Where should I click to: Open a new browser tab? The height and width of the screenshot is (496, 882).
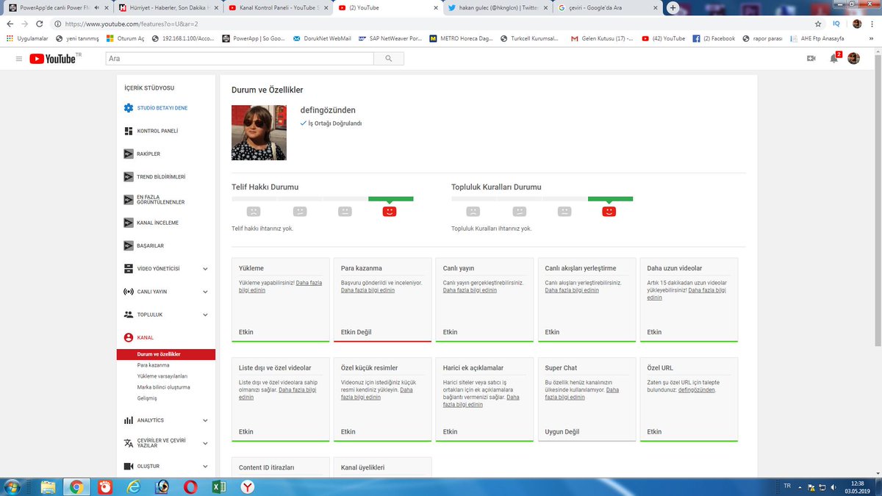coord(673,7)
